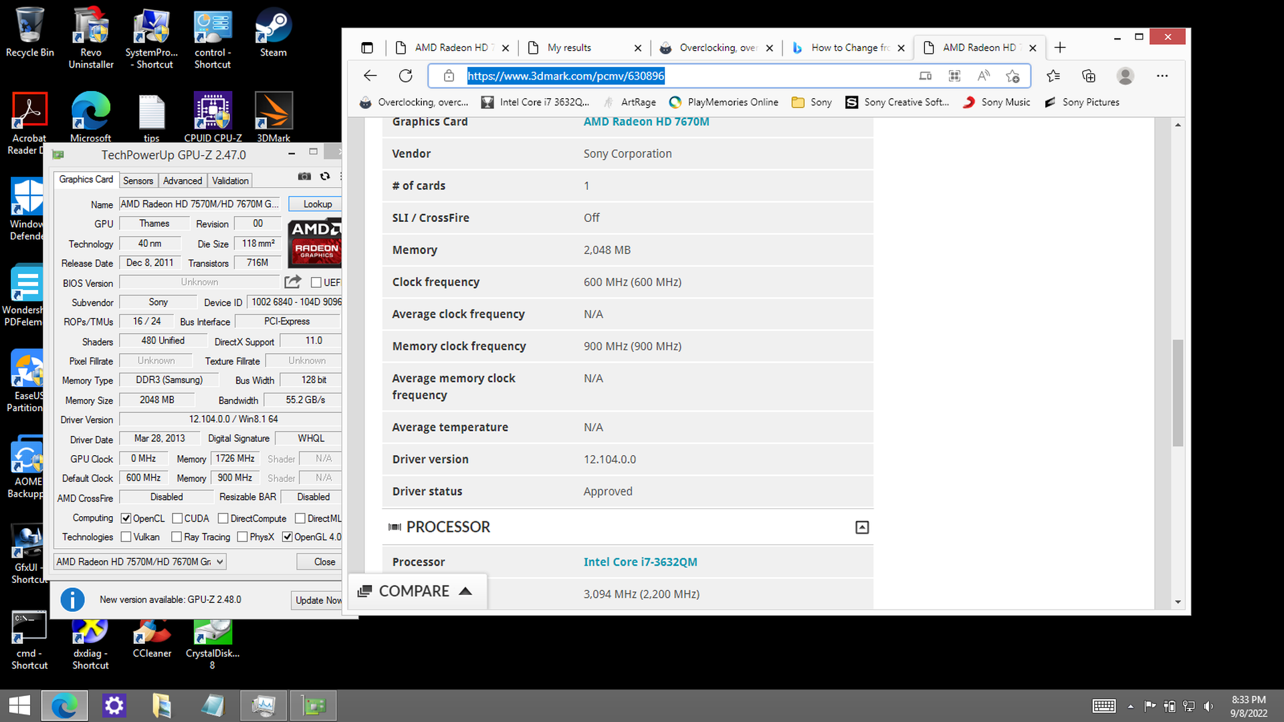This screenshot has height=722, width=1284.
Task: Click Update Now in GPU-Z
Action: coord(317,600)
